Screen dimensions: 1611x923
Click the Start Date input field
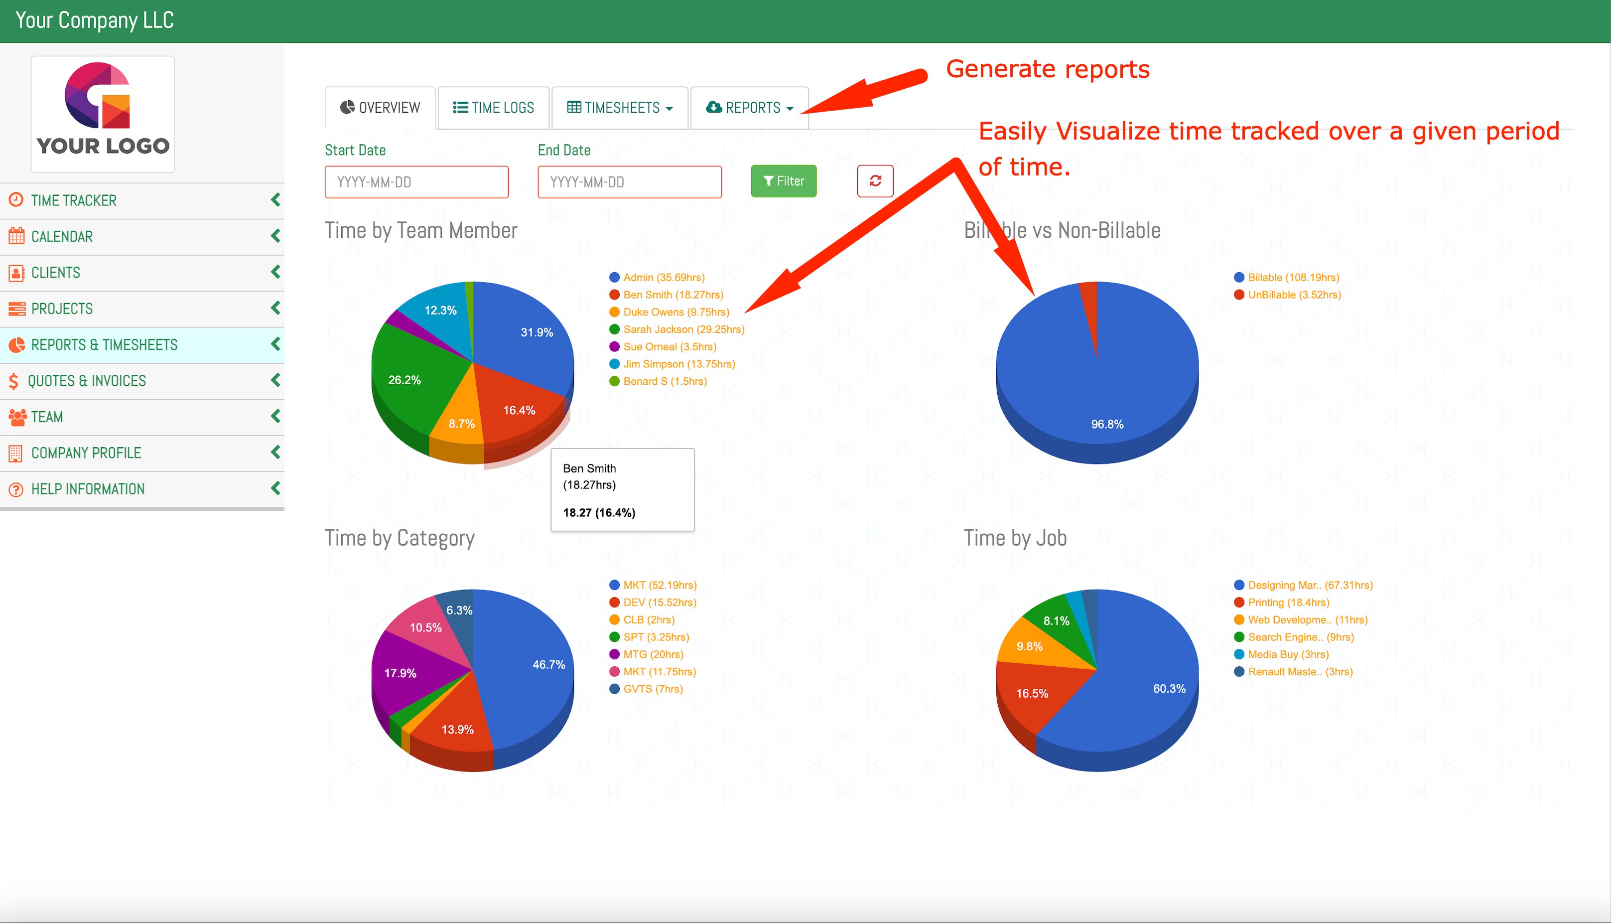[416, 182]
